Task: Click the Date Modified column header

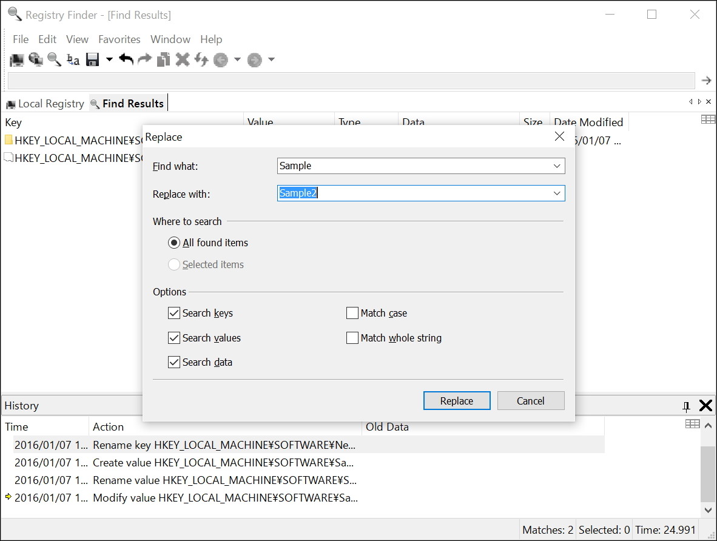Action: pyautogui.click(x=589, y=122)
